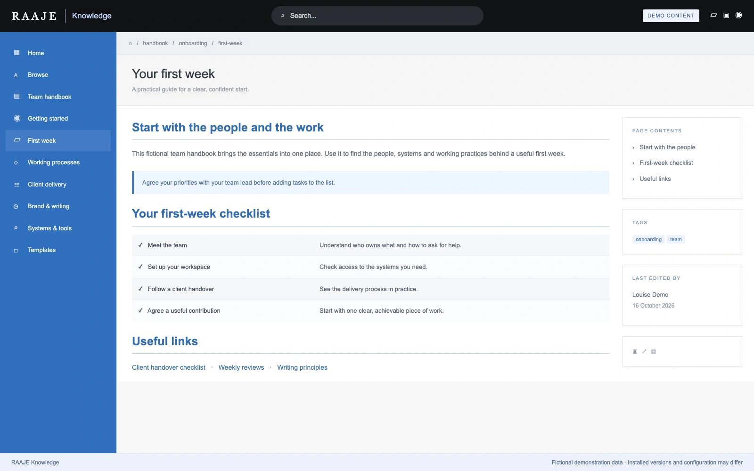Click the checkmark for Follow a client handover
The height and width of the screenshot is (471, 754).
click(140, 289)
